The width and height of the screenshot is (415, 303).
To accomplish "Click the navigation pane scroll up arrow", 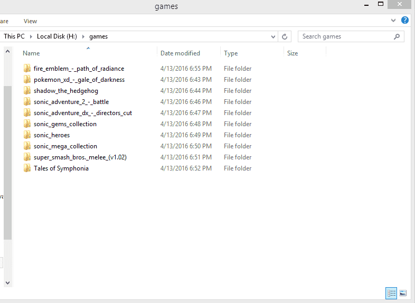I will coord(8,51).
